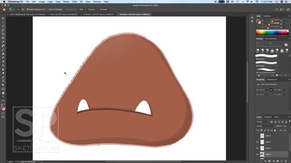Screen dimensions: 291x163
Task: Click the new group folder icon in Layers
Action: [x=278, y=161]
